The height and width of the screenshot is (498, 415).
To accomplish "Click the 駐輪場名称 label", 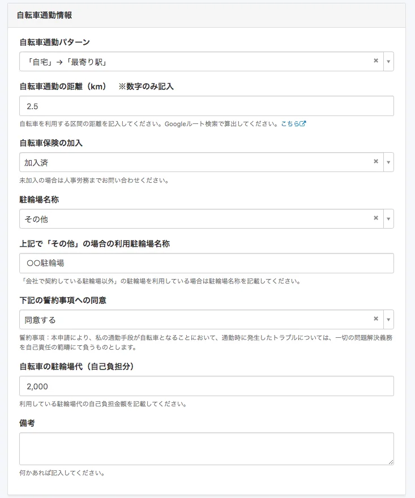I will tap(39, 199).
